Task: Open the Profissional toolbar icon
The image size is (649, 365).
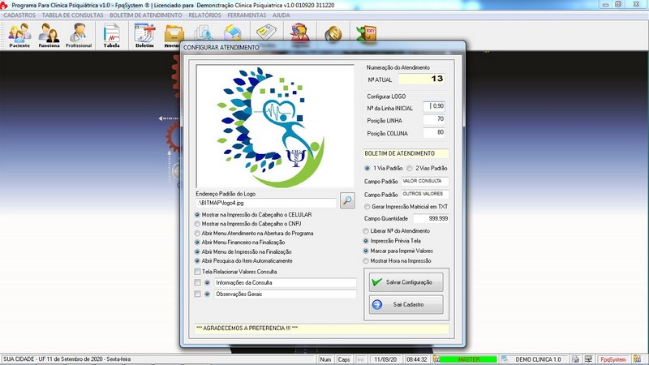Action: [79, 35]
